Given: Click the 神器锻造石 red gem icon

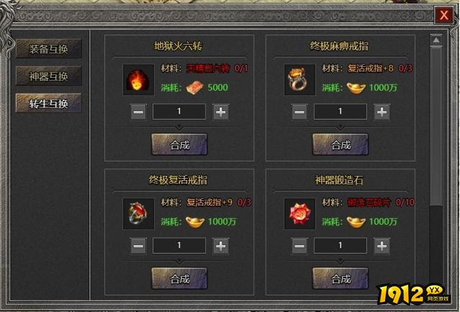Looking at the screenshot, I should point(299,213).
